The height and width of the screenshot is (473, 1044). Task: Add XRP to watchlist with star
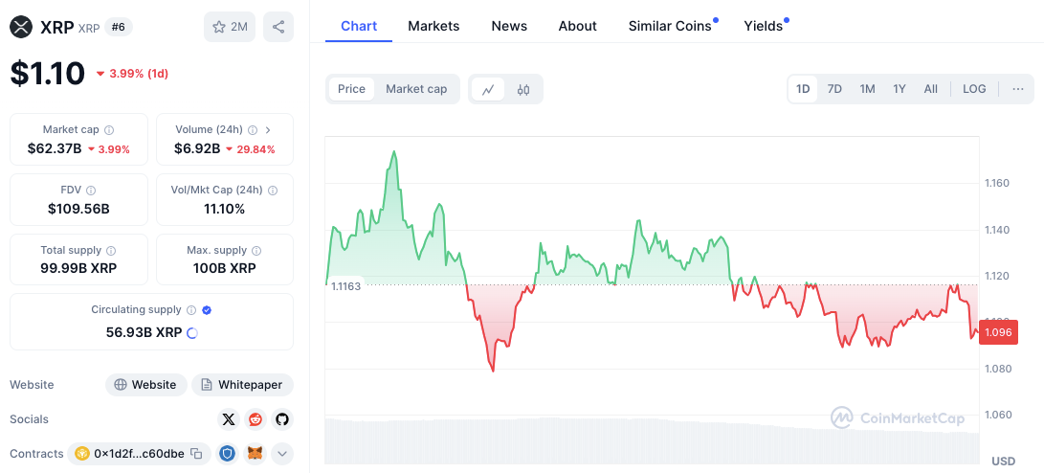230,27
